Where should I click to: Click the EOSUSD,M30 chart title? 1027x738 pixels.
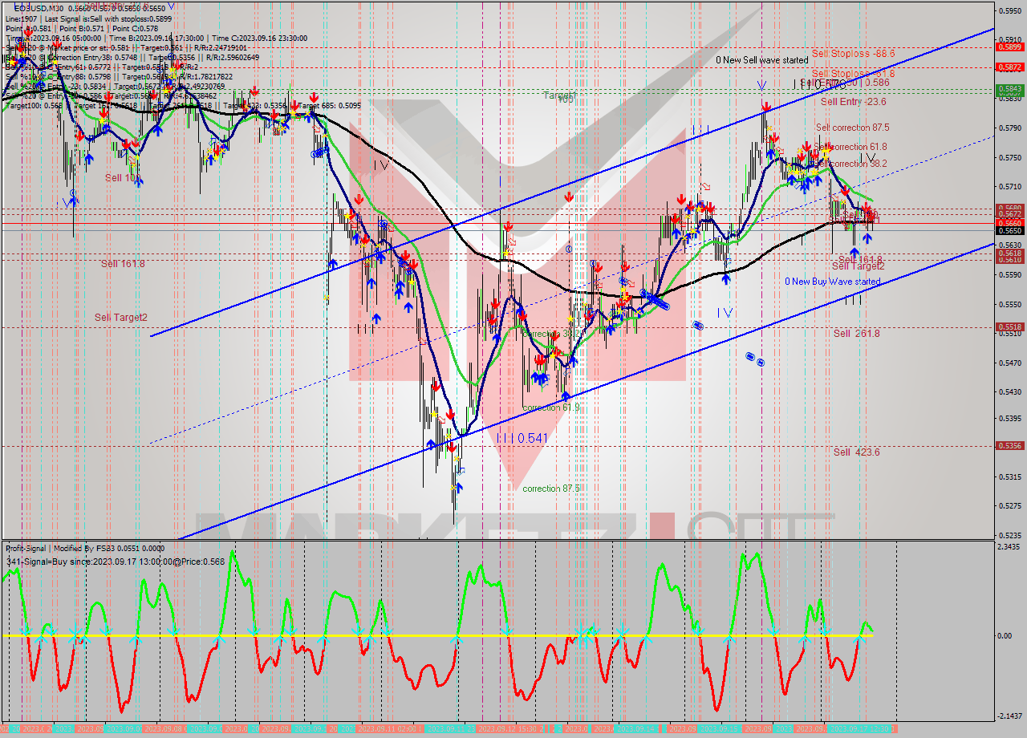[39, 8]
